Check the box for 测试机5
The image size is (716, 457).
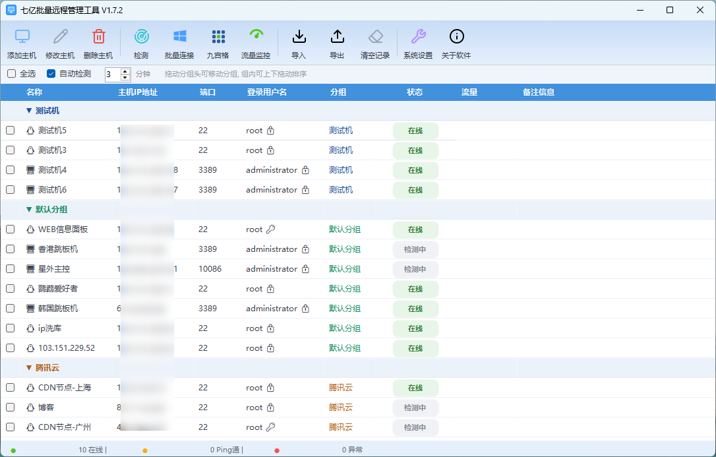[10, 131]
